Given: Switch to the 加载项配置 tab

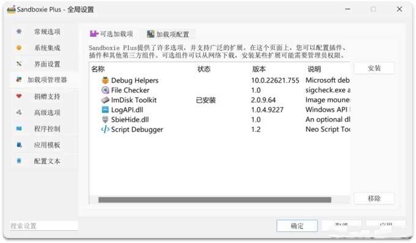Looking at the screenshot, I should (x=168, y=34).
